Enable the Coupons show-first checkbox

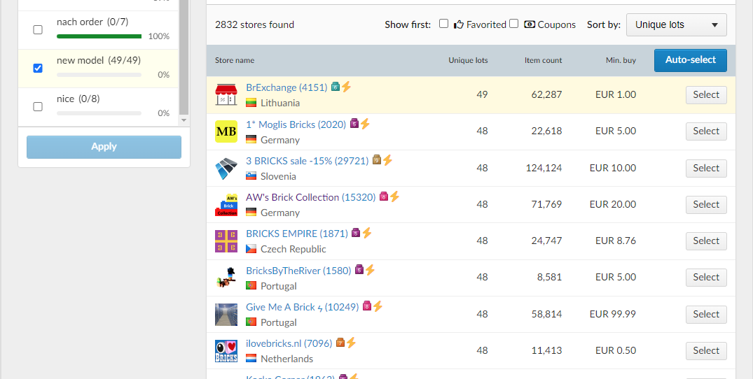(x=513, y=24)
